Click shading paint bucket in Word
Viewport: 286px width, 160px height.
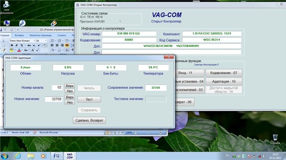(53, 50)
